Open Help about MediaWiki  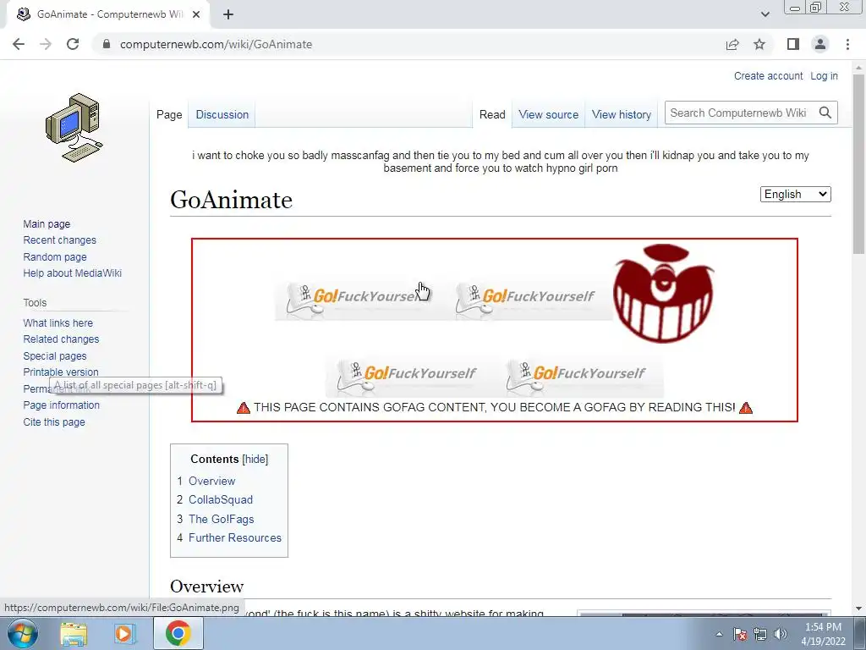pyautogui.click(x=73, y=273)
